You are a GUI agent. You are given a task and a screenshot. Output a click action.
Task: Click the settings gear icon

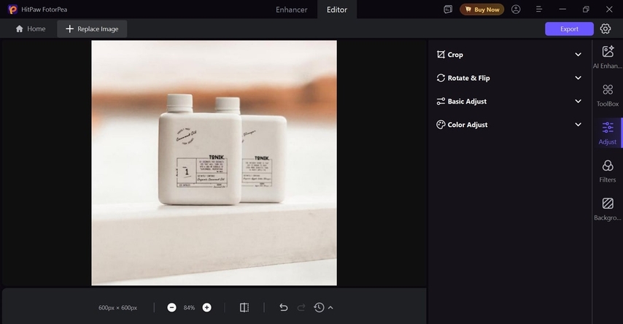pyautogui.click(x=605, y=28)
